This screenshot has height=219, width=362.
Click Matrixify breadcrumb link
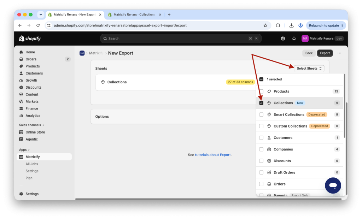click(x=96, y=53)
